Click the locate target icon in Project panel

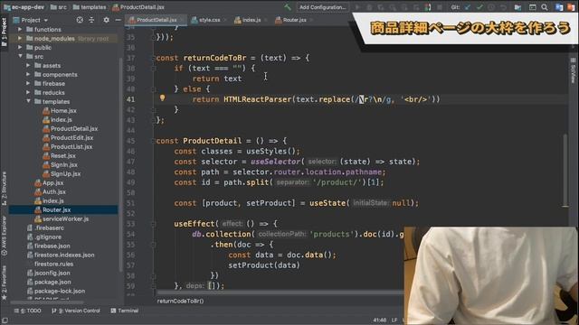click(80, 20)
